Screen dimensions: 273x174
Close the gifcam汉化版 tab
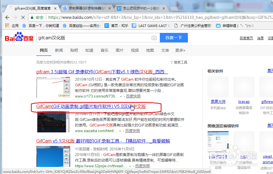55,8
